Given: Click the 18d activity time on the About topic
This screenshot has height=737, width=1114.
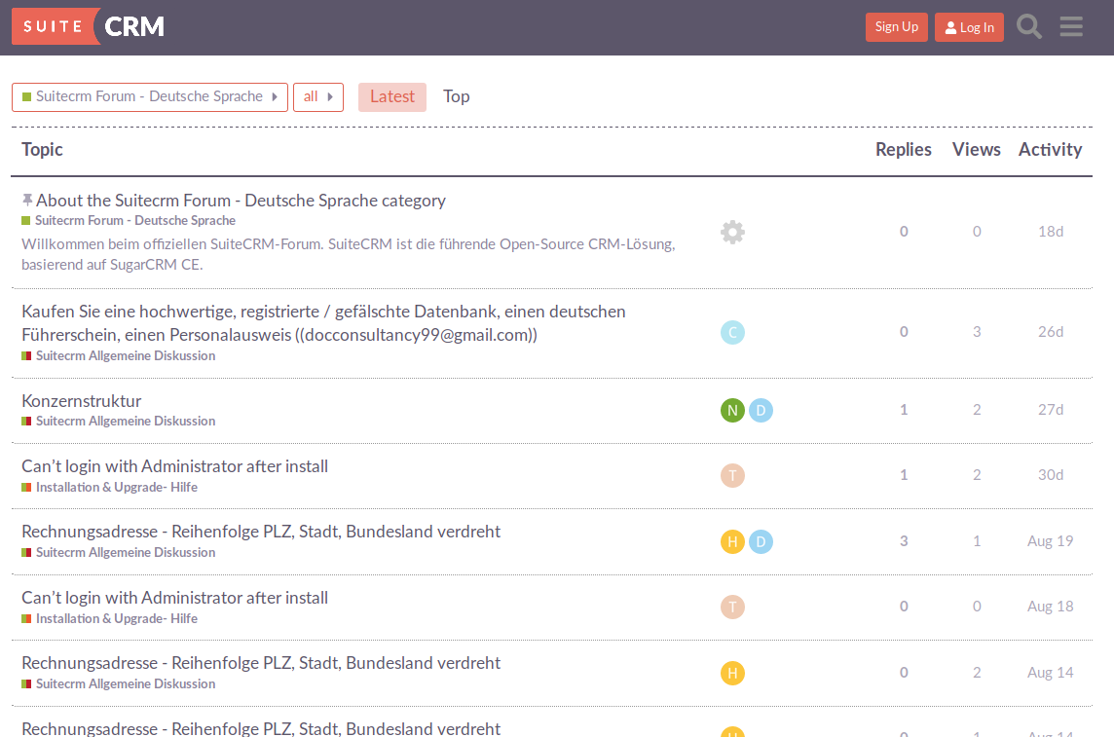Looking at the screenshot, I should [x=1051, y=232].
